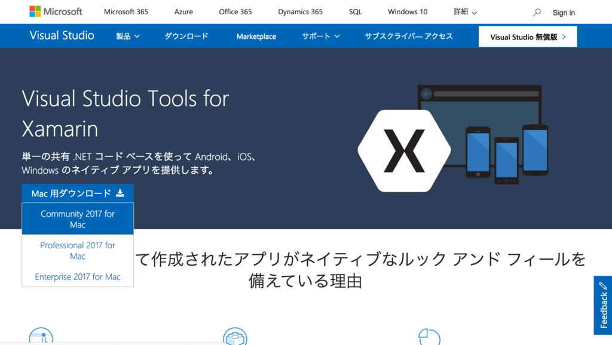Click the Xamarin hexagon X logo
The height and width of the screenshot is (345, 612).
coord(404,151)
